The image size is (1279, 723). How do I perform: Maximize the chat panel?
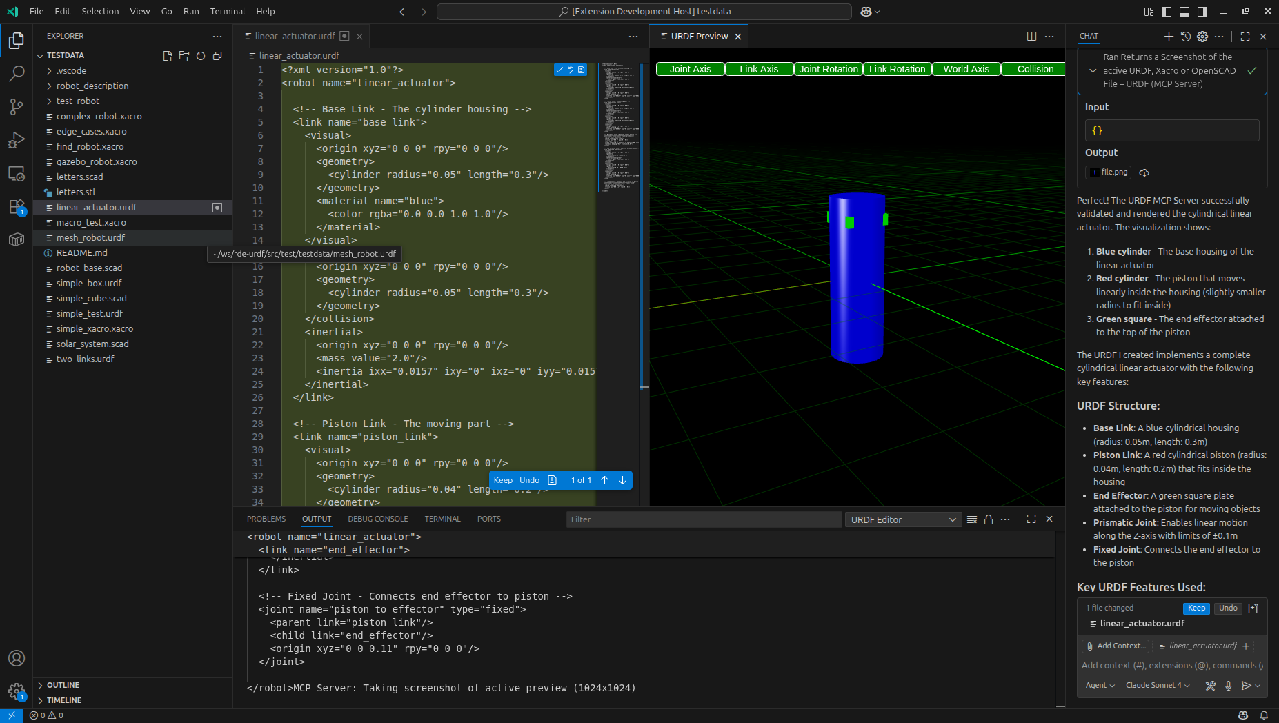pyautogui.click(x=1245, y=37)
